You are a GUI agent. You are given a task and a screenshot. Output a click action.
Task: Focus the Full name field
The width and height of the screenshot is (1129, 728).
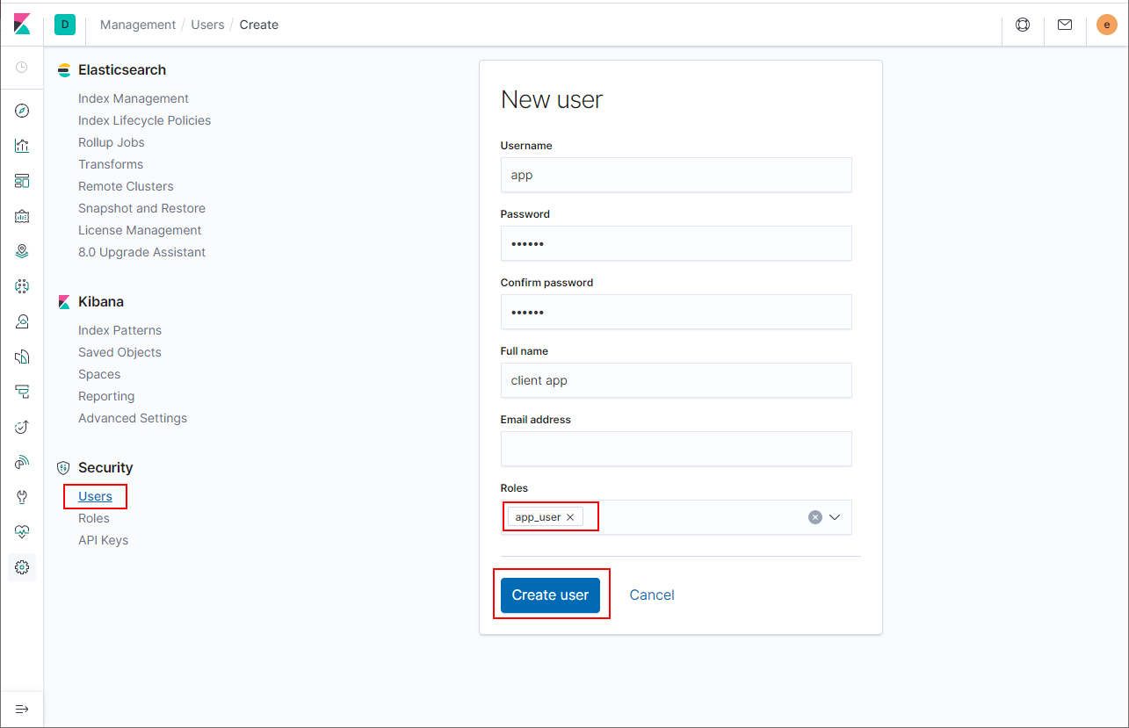coord(677,380)
